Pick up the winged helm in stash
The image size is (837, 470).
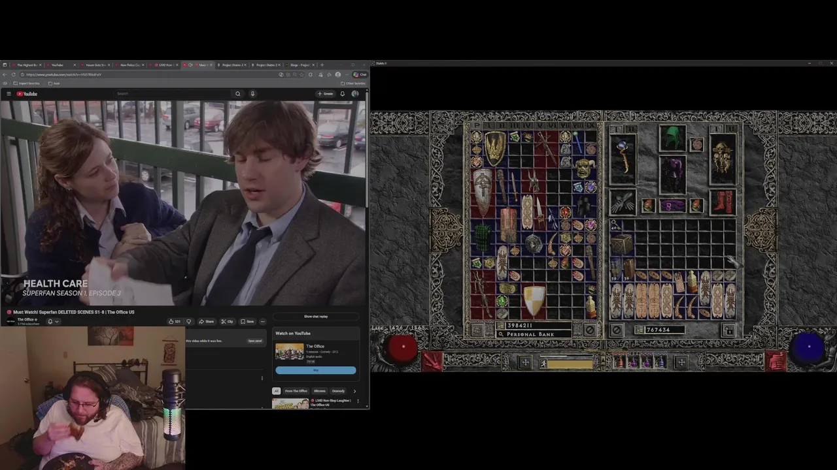coord(533,180)
